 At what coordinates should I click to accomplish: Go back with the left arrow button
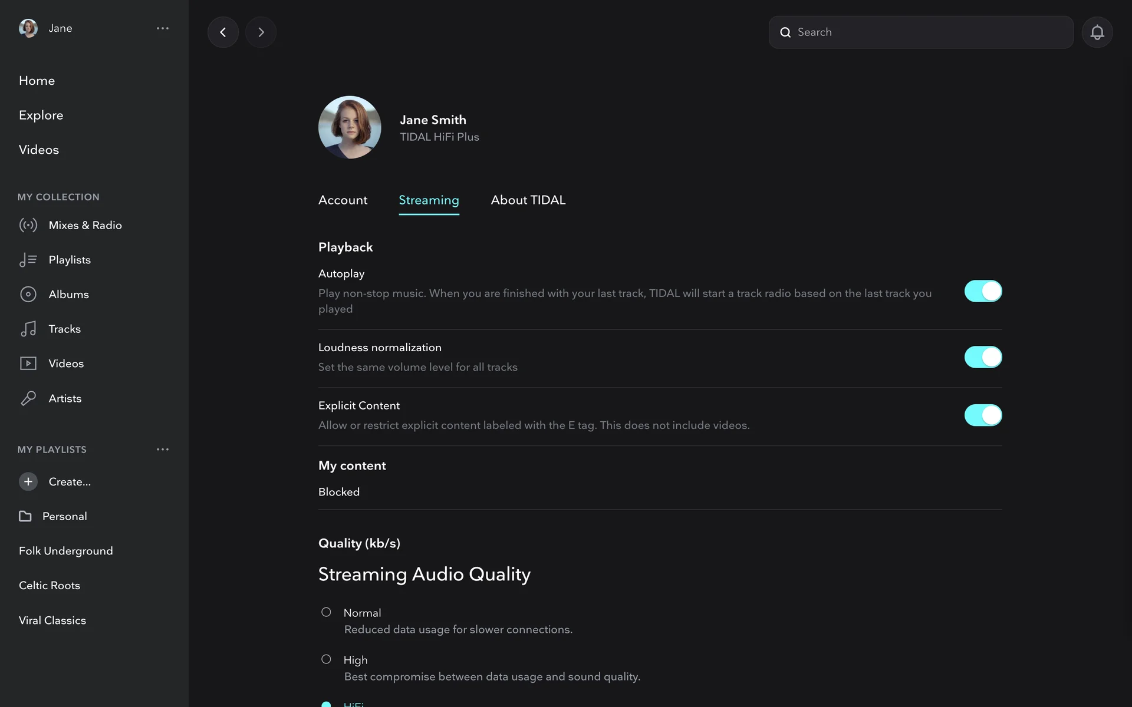coord(223,32)
